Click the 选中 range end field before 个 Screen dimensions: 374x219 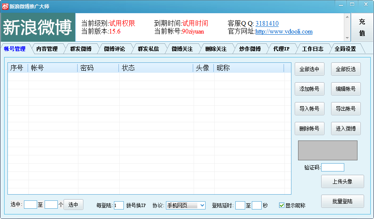click(x=51, y=205)
